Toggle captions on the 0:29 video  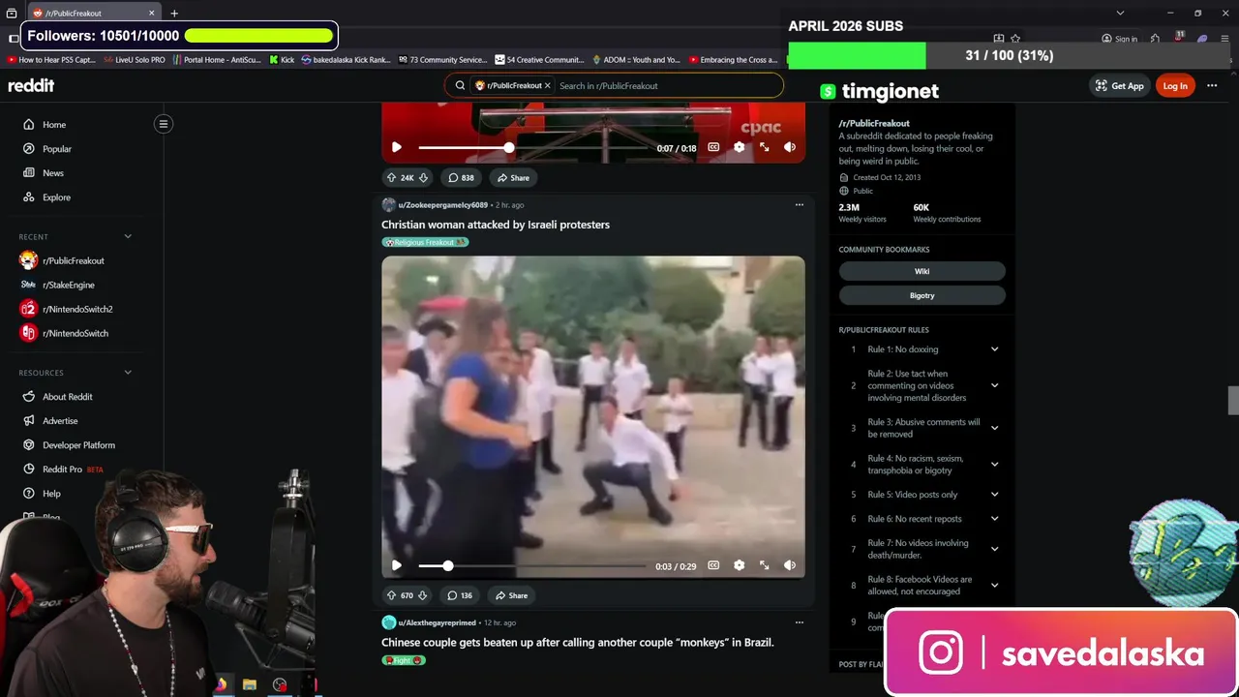713,565
